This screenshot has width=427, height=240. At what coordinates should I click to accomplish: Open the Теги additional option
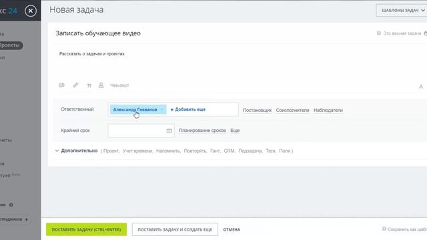click(270, 151)
